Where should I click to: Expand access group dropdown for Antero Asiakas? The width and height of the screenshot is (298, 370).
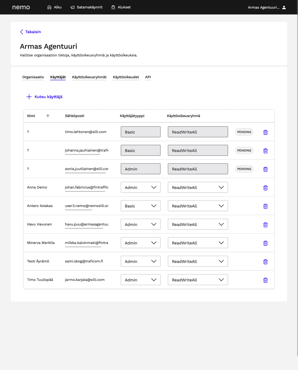pyautogui.click(x=198, y=206)
